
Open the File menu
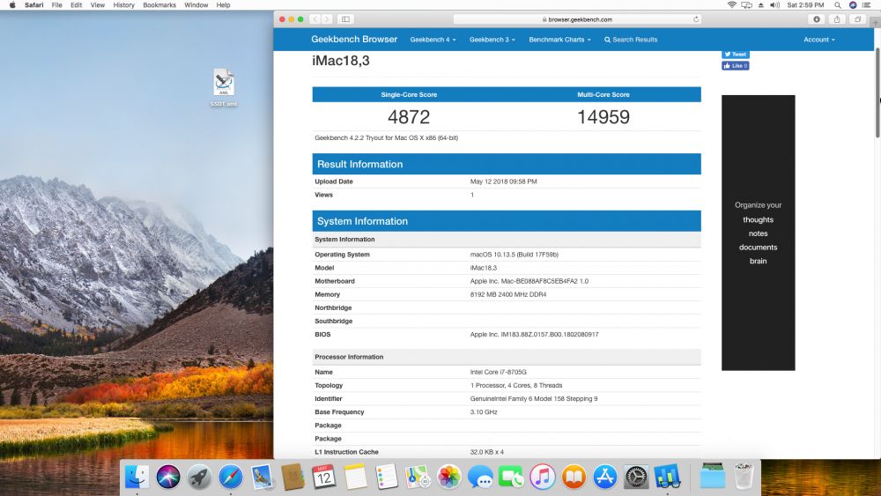click(56, 5)
